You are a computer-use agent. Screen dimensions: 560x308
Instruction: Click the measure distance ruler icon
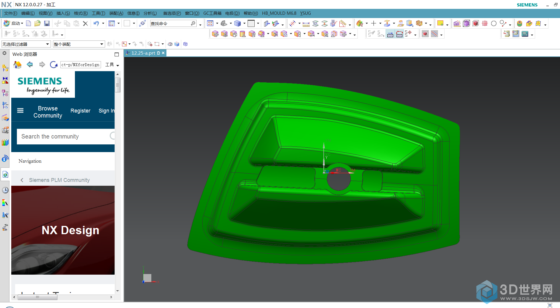pos(306,24)
